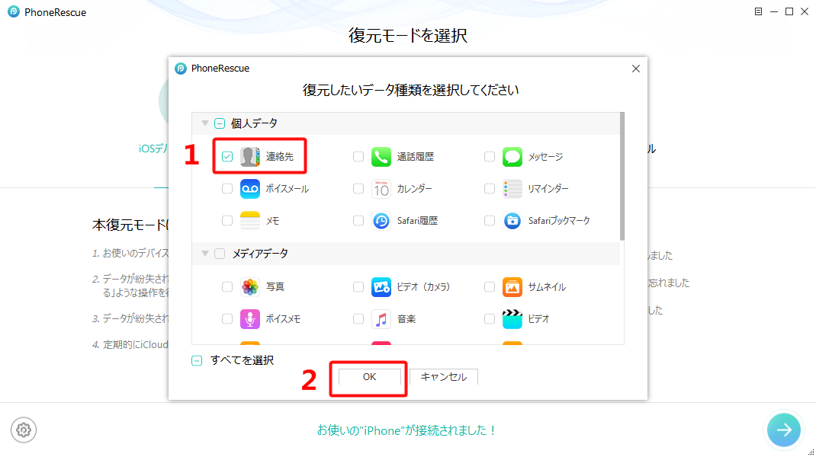Click the リマインダー list icon

(512, 189)
